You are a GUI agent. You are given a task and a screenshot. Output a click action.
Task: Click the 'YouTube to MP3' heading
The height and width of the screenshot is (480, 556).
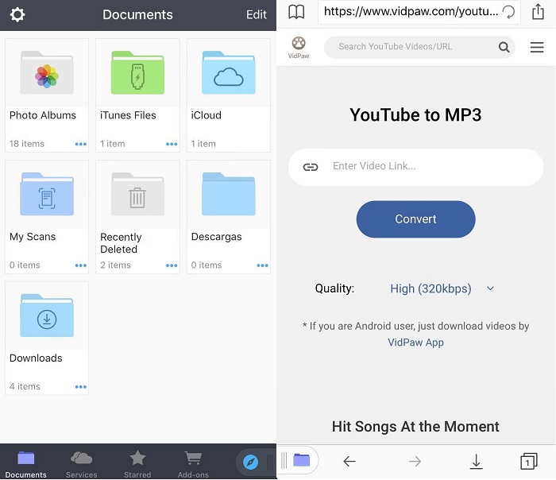point(415,115)
